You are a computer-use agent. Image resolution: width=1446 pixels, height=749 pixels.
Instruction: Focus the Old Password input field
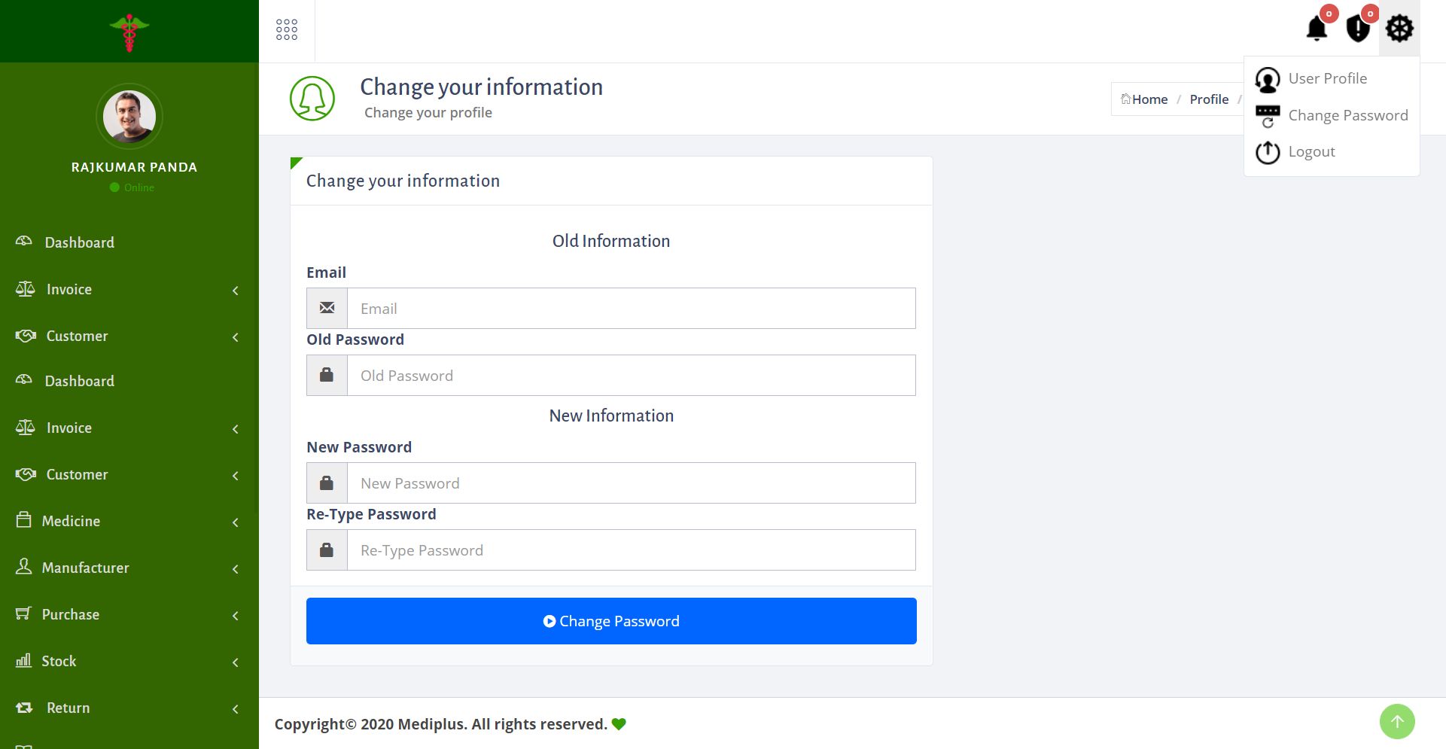click(631, 376)
